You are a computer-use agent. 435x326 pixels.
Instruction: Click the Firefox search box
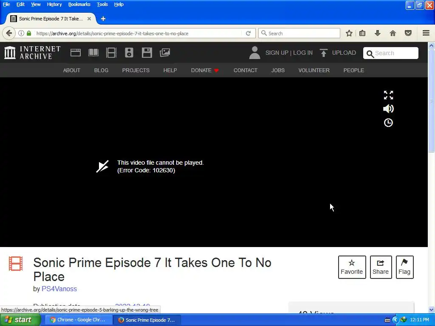point(299,33)
